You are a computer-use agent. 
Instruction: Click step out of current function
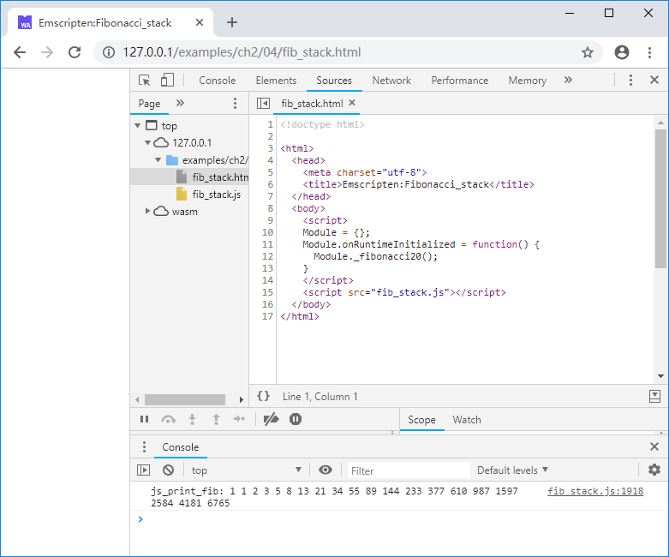click(x=217, y=419)
